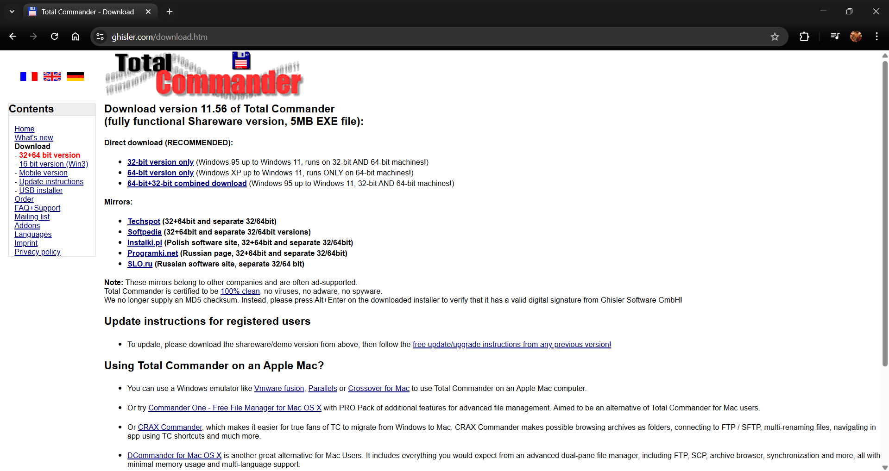Reload the page

54,37
